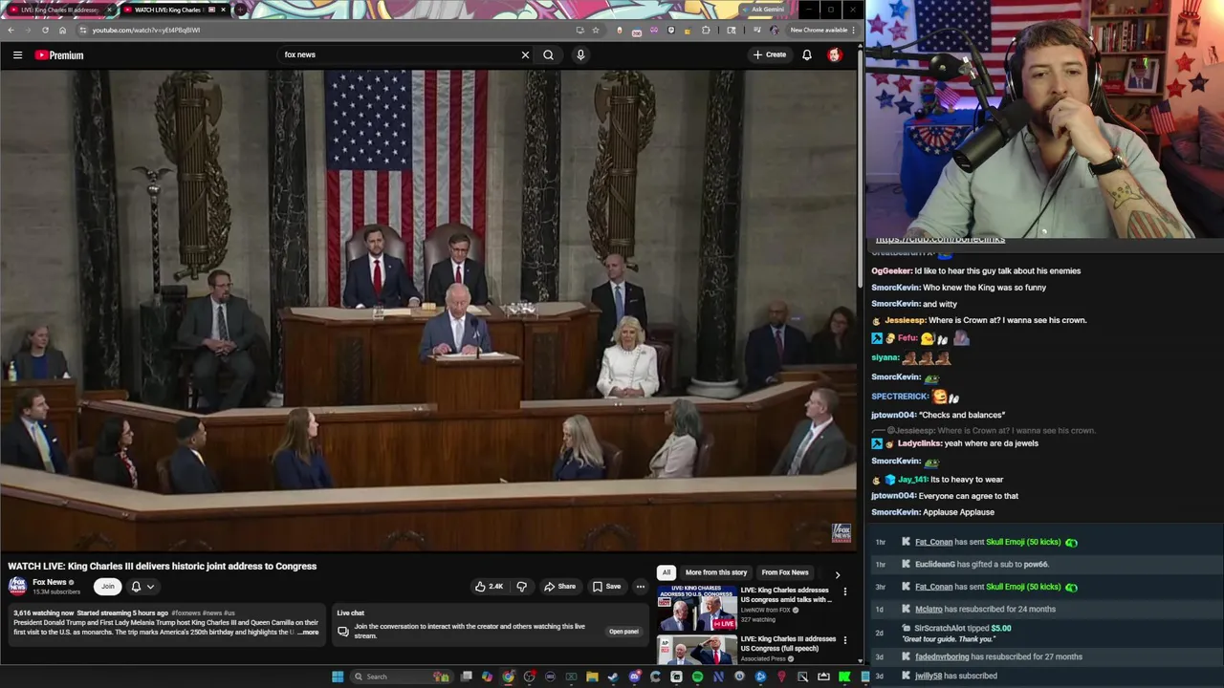
Task: Open options for LiveNOW from FOX video
Action: click(844, 591)
